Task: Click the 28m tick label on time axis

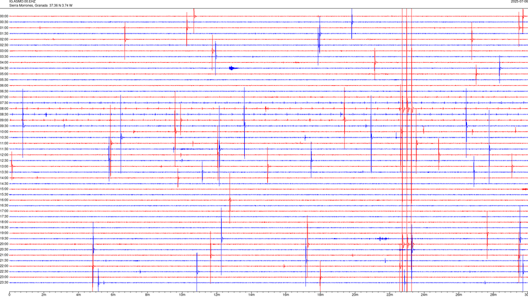Action: tap(493, 295)
